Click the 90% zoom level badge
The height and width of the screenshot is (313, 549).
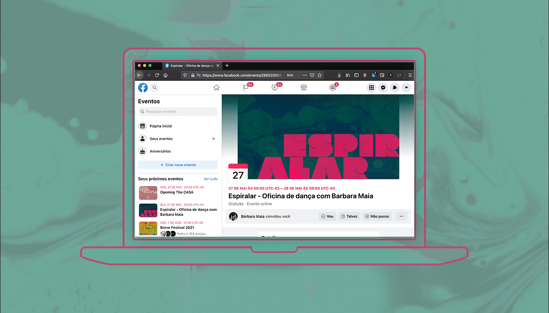click(x=290, y=75)
